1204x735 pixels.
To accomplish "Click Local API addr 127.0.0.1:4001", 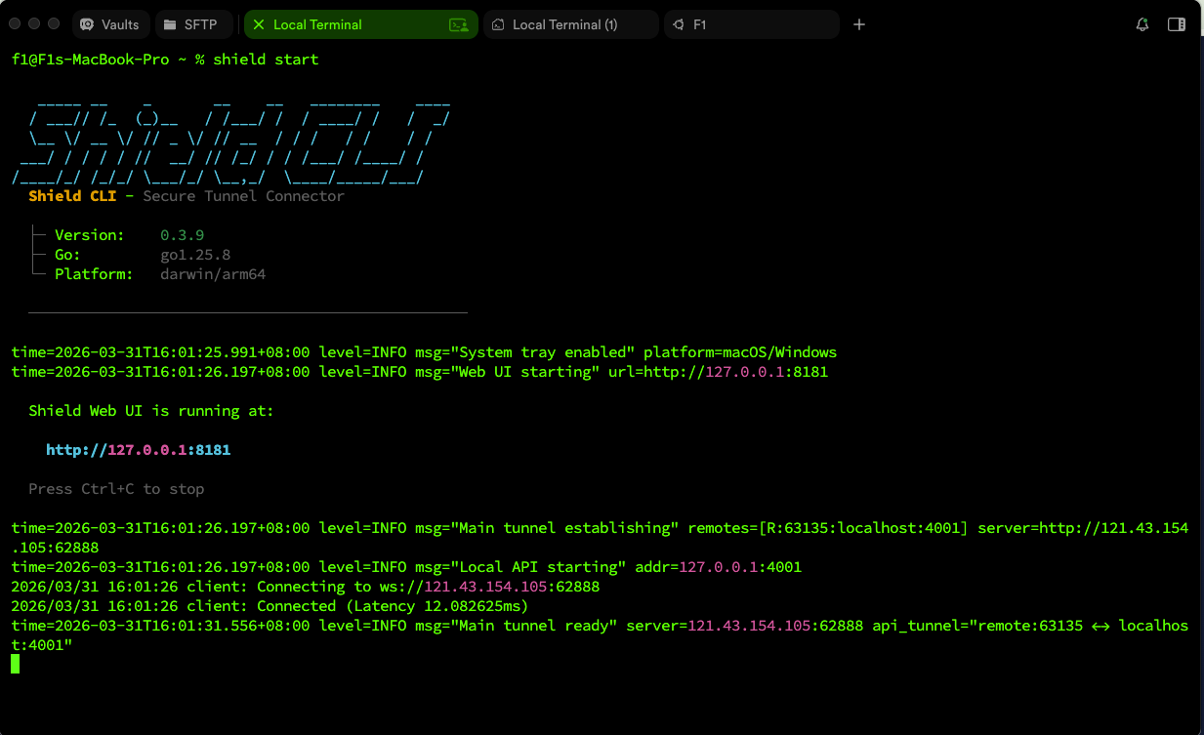I will pos(740,567).
